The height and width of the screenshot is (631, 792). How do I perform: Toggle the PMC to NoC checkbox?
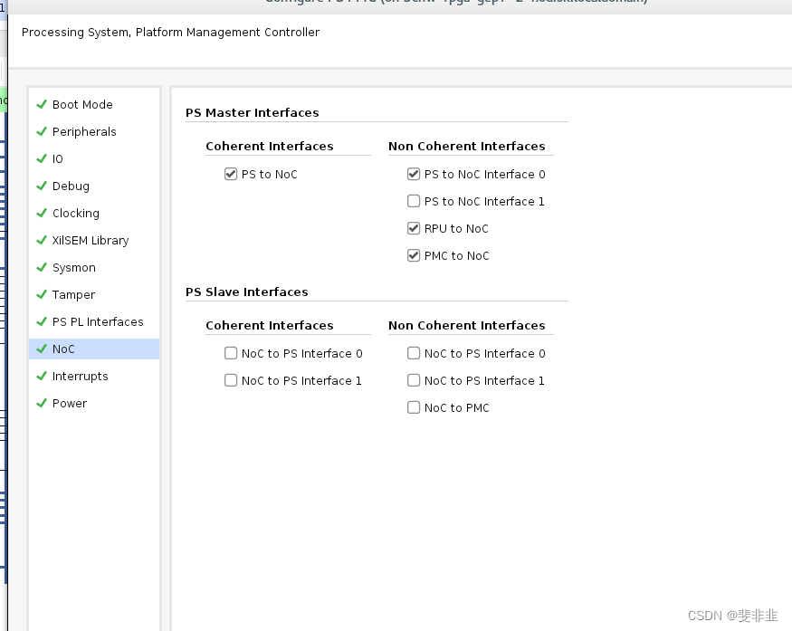pos(414,255)
